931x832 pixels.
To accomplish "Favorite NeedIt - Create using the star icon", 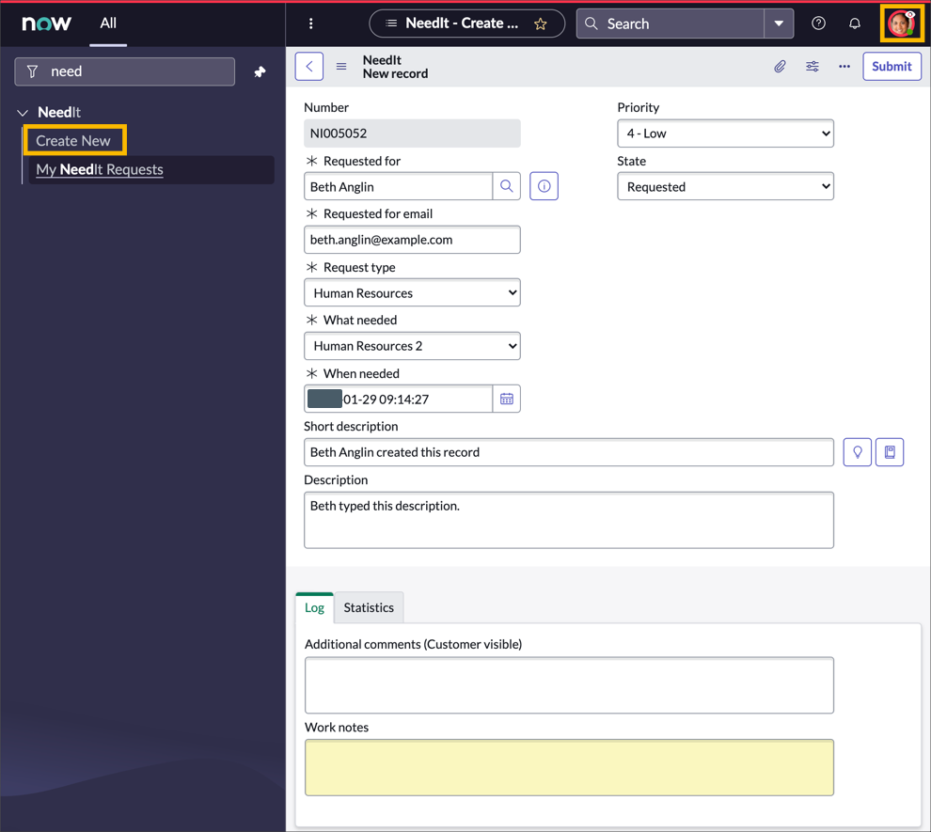I will [x=542, y=24].
